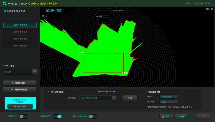Click the Korean language combo box

click(x=20, y=72)
